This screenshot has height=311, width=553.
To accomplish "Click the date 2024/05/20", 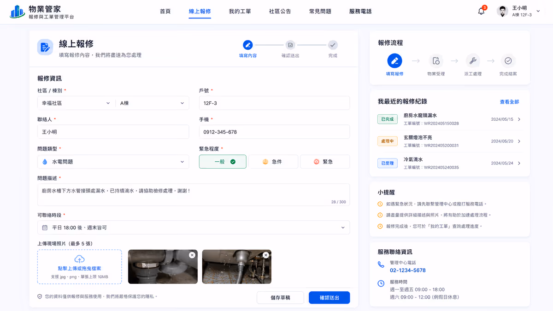I will coord(502,141).
